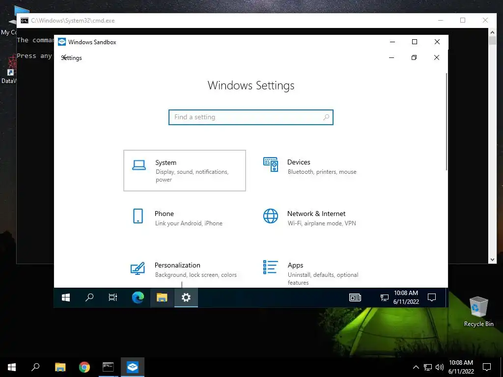The image size is (503, 377).
Task: Click Settings gear on the Sandbox taskbar
Action: tap(186, 297)
